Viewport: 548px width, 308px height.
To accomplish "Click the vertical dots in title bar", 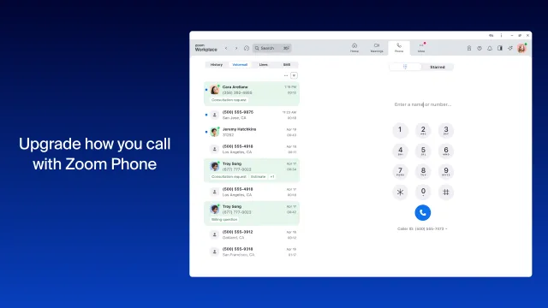I will pyautogui.click(x=501, y=36).
